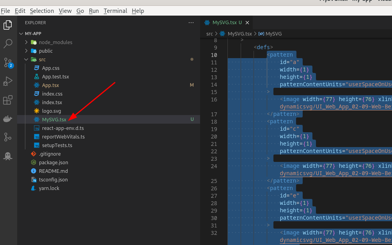
Task: Open the Run and Debug view
Action: tap(8, 81)
